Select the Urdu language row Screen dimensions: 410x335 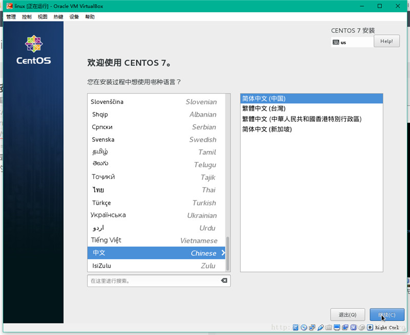click(156, 228)
